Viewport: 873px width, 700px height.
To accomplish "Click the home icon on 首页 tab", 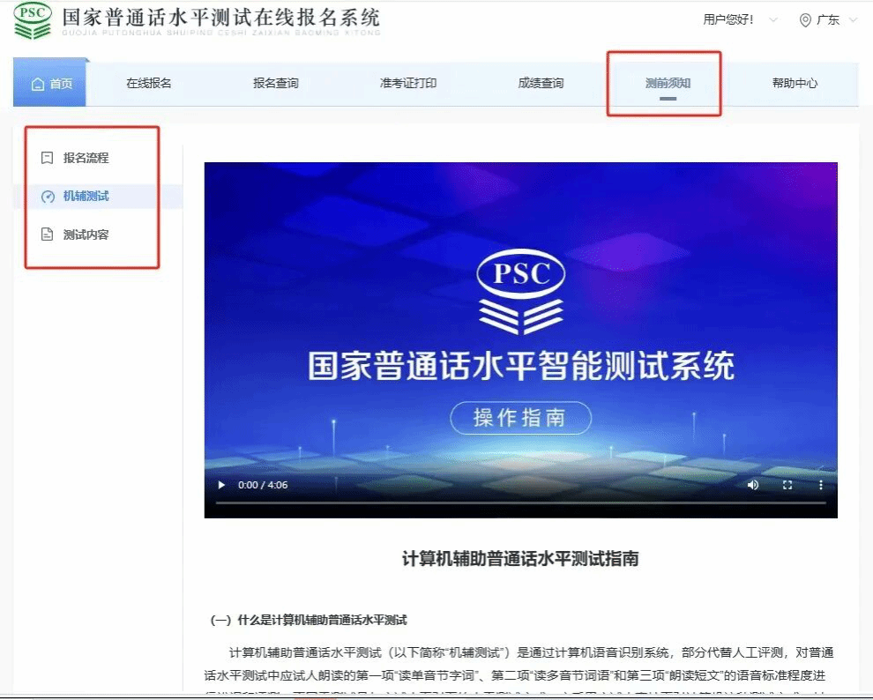I will click(x=37, y=84).
